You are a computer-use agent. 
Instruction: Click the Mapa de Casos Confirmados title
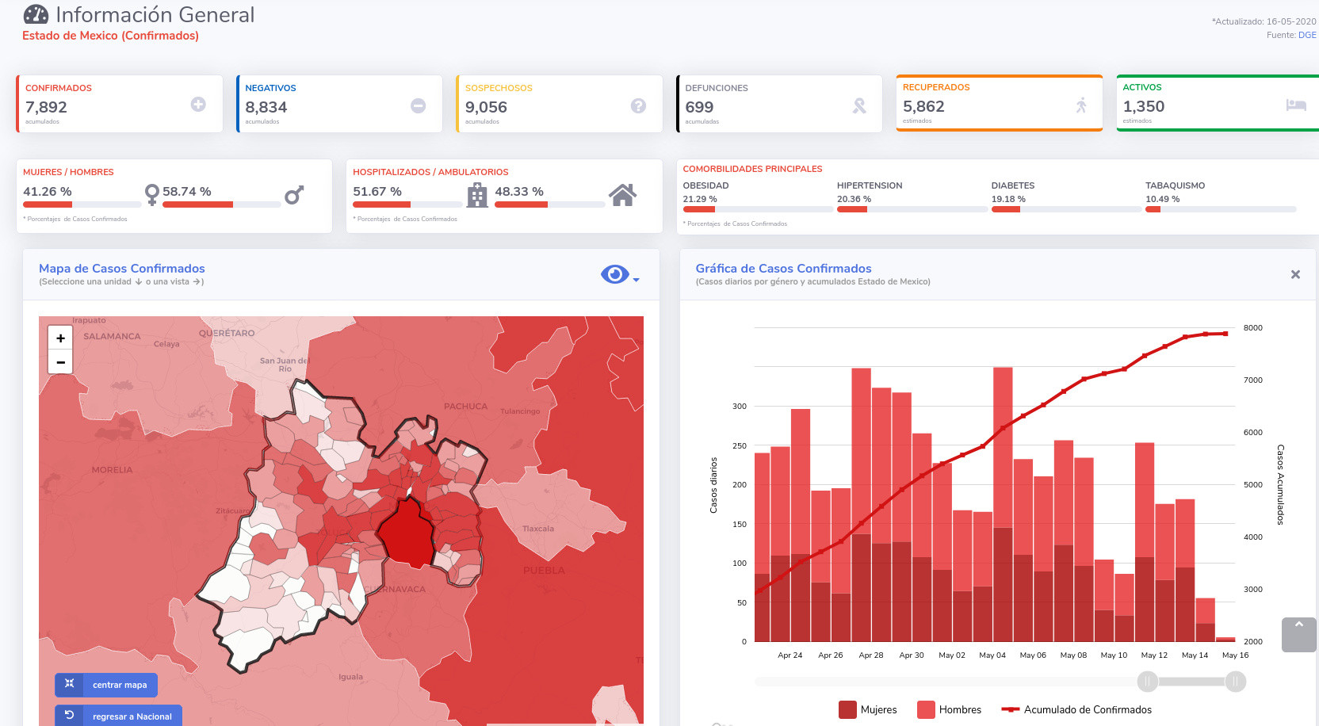click(x=122, y=269)
